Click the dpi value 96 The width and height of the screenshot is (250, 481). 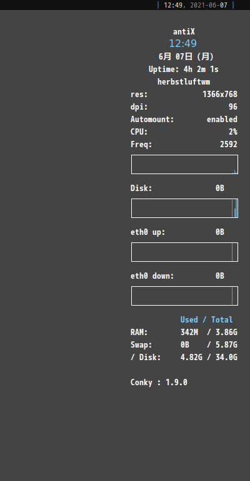(x=233, y=106)
